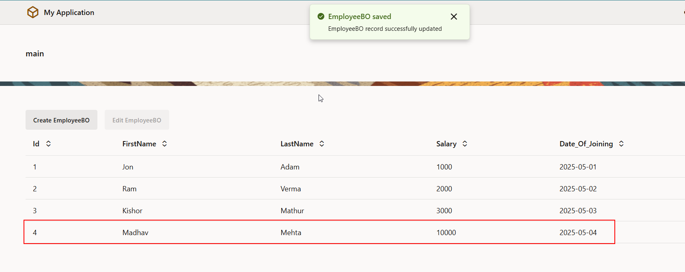Sort table by Salary column icon

coord(465,144)
